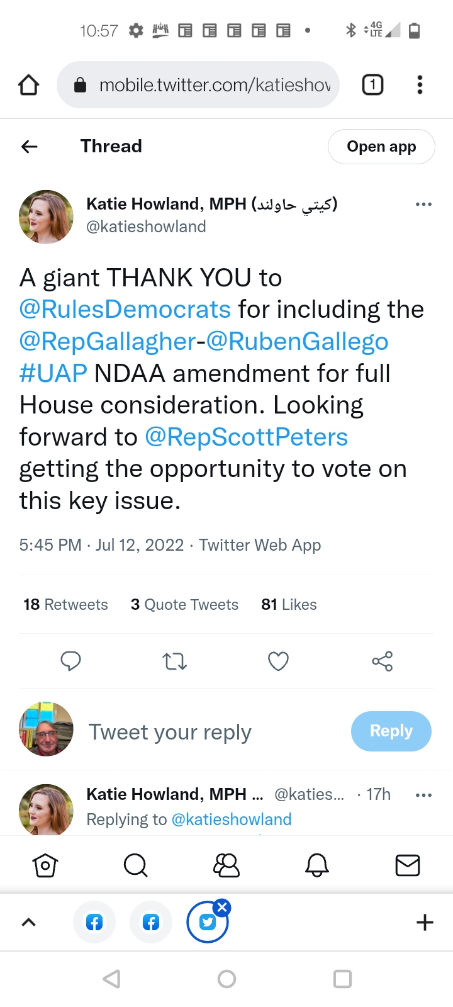
Task: Open the browser three-dot menu
Action: click(x=420, y=85)
